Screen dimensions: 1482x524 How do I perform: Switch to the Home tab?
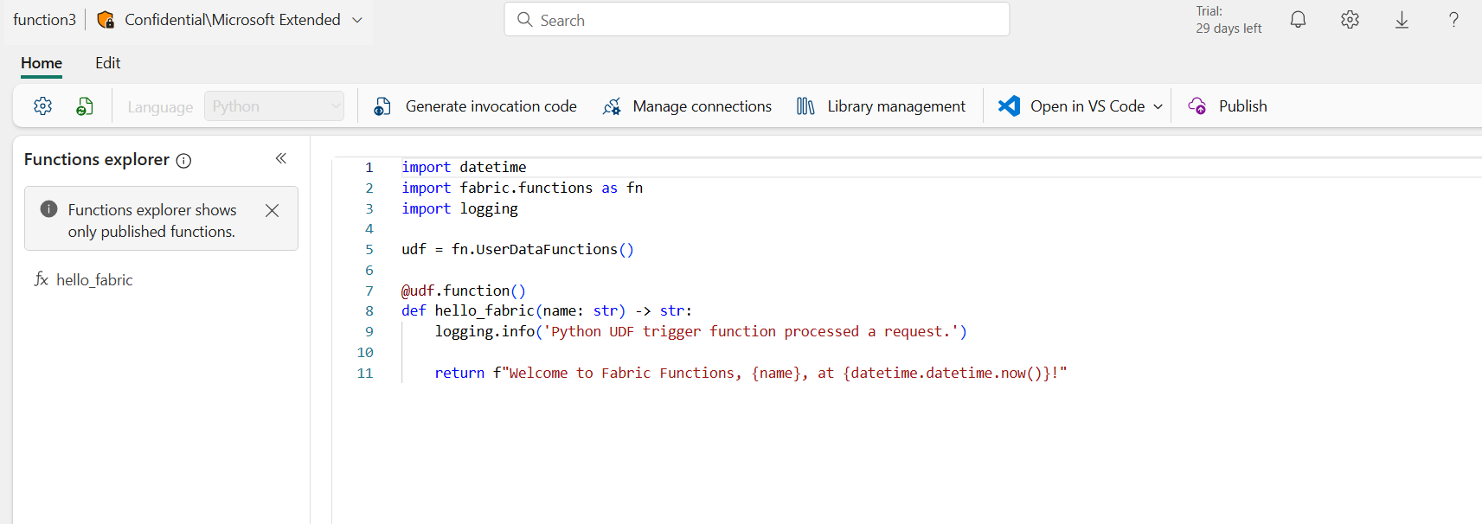(x=42, y=63)
